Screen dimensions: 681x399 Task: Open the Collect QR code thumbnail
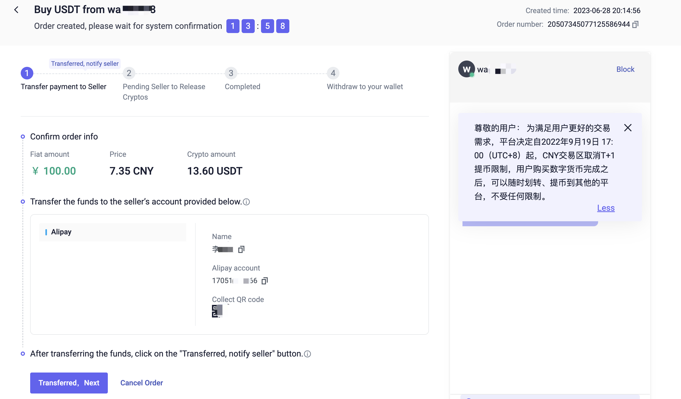[x=218, y=311]
